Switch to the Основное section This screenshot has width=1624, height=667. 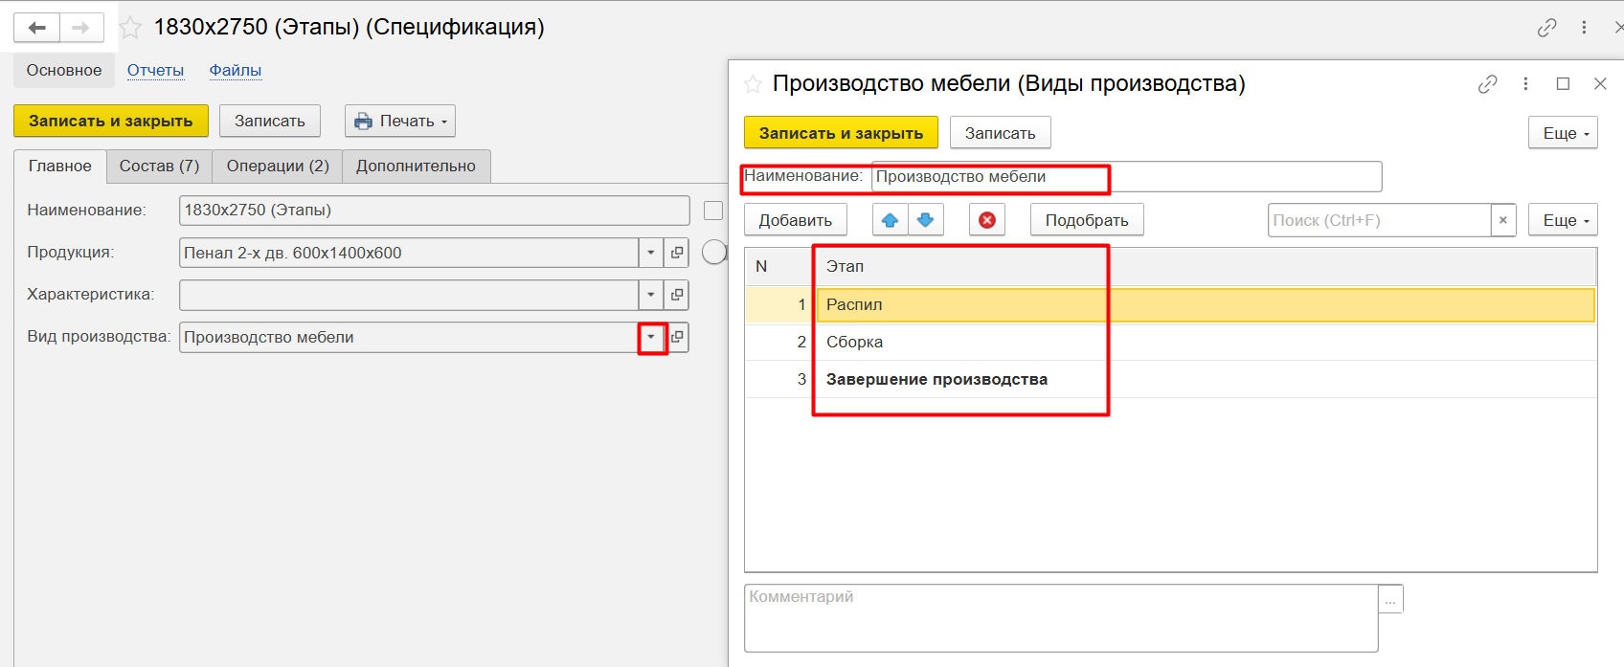click(x=64, y=70)
